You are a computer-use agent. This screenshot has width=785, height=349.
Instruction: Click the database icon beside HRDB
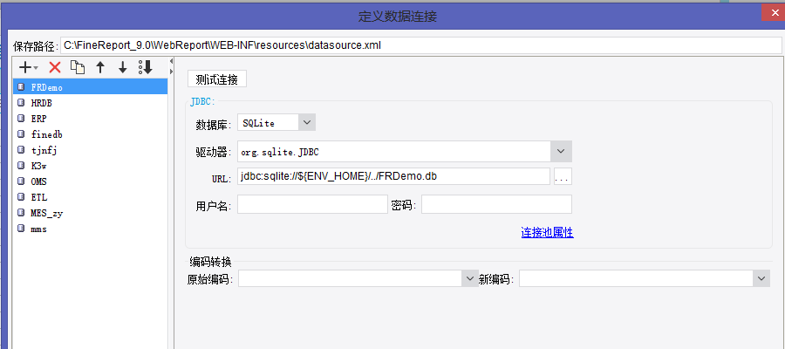tap(21, 103)
